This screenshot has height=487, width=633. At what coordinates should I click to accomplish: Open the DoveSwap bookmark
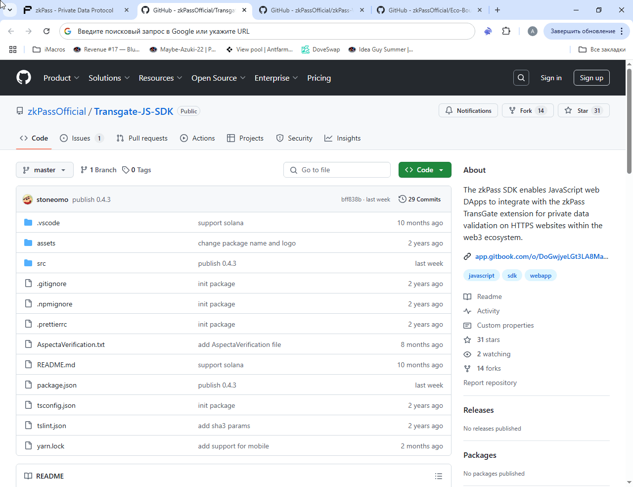pos(321,49)
